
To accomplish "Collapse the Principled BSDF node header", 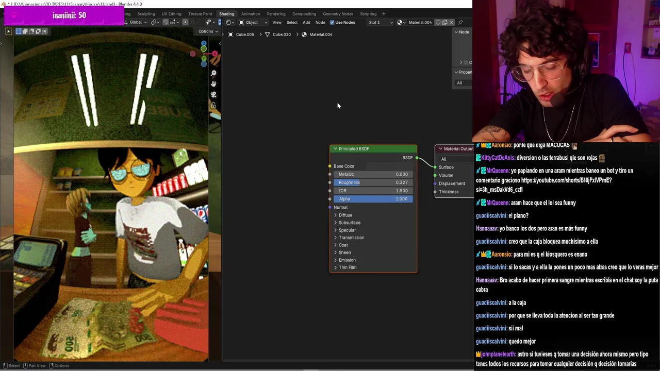I will click(x=335, y=149).
